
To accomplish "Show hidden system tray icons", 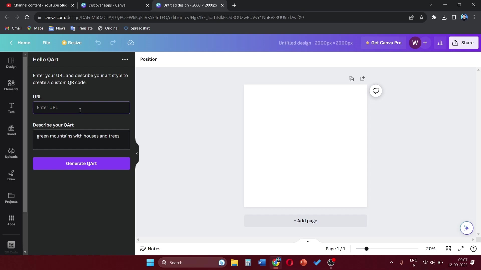I will click(392, 262).
